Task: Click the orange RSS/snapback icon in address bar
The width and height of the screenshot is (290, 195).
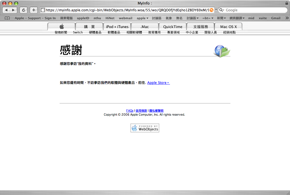Action: [211, 10]
